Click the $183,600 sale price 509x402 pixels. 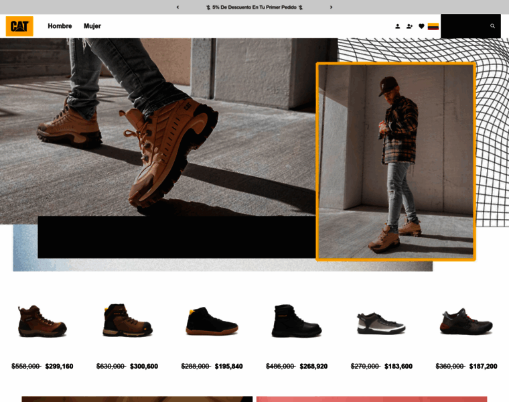398,366
